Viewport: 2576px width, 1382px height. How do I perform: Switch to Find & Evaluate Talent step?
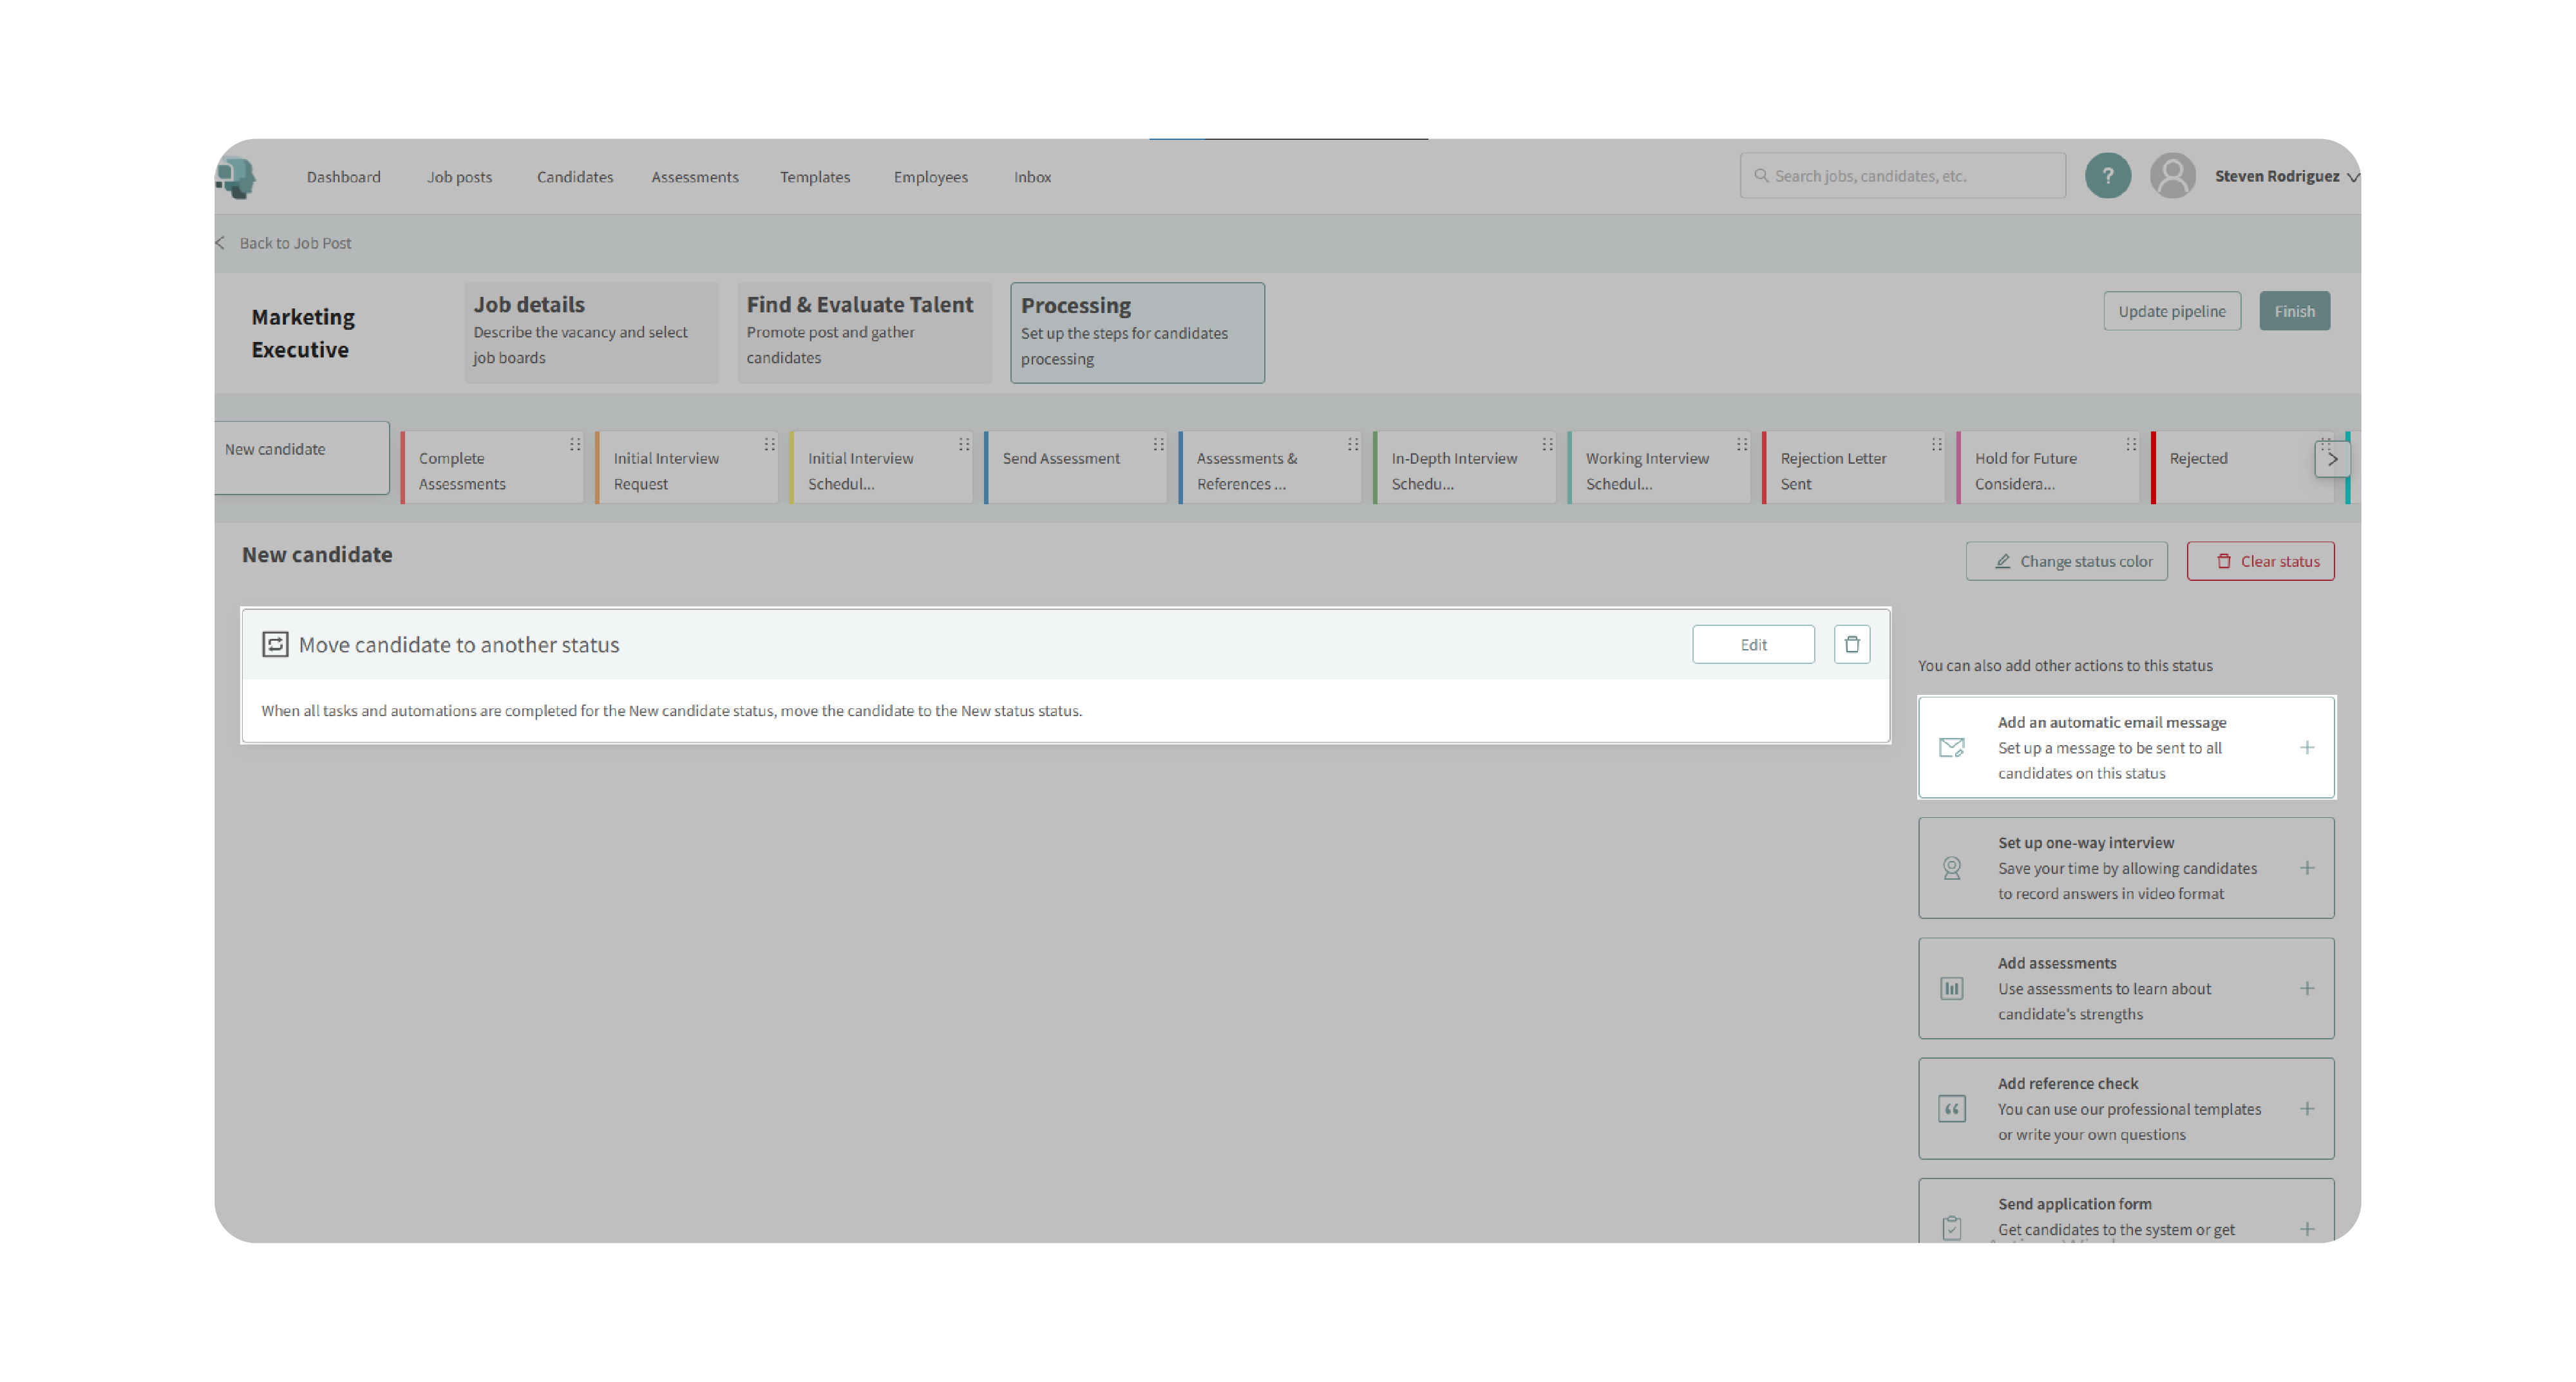tap(863, 331)
